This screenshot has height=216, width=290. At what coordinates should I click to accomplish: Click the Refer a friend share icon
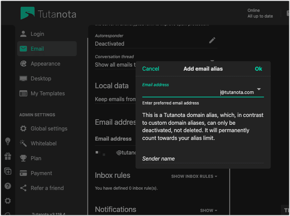(23, 188)
